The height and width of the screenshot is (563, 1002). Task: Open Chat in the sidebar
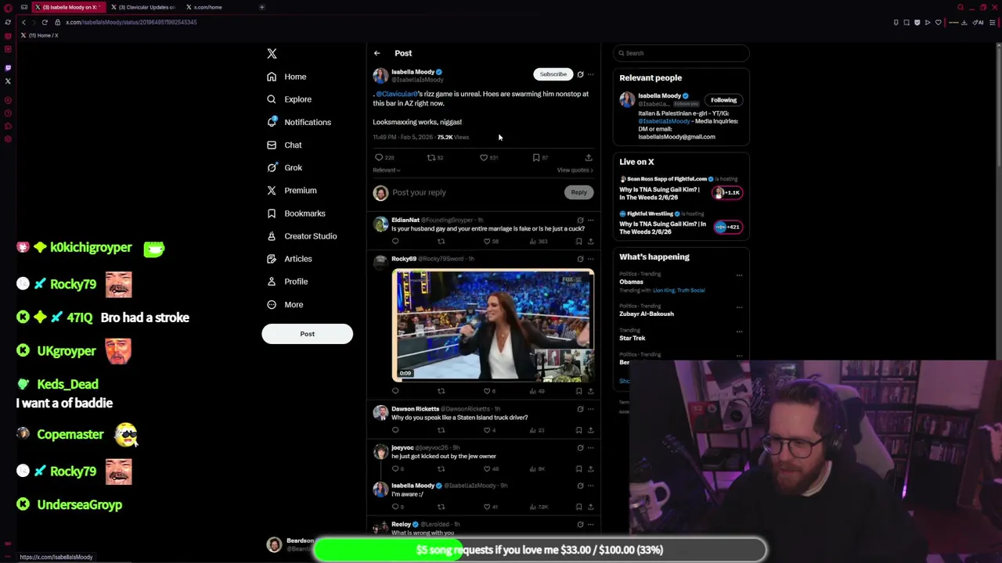click(x=284, y=145)
